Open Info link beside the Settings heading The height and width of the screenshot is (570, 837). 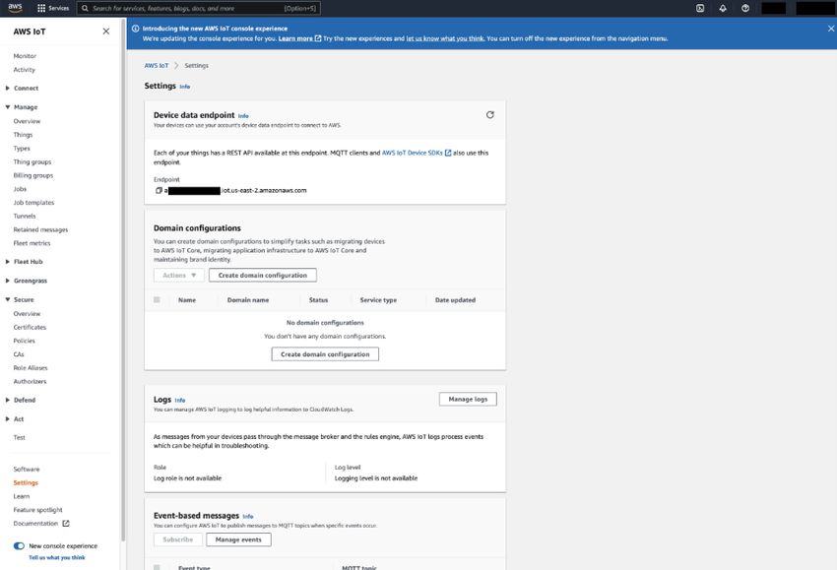(x=185, y=87)
